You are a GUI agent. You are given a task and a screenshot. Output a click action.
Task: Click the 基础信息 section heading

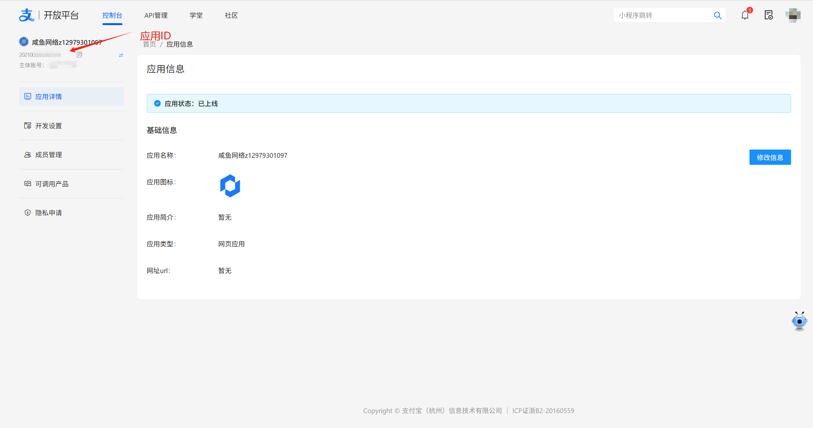162,130
